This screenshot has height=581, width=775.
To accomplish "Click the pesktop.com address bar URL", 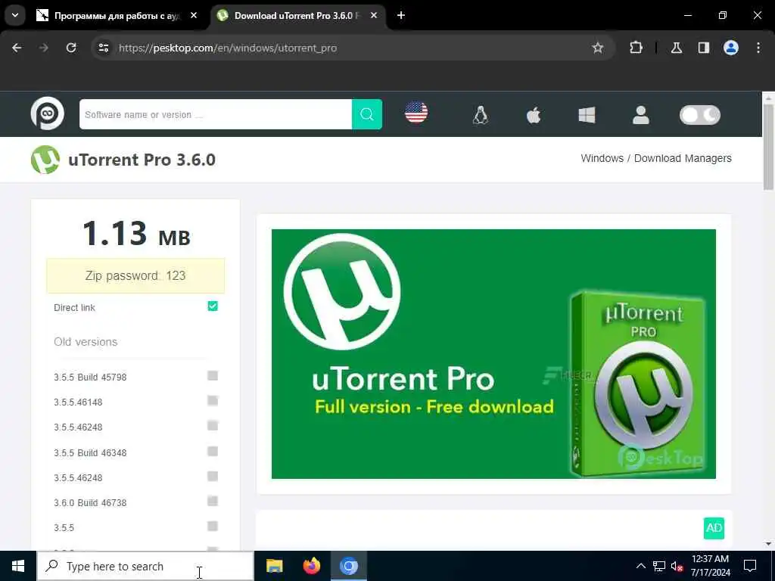I will pyautogui.click(x=228, y=48).
